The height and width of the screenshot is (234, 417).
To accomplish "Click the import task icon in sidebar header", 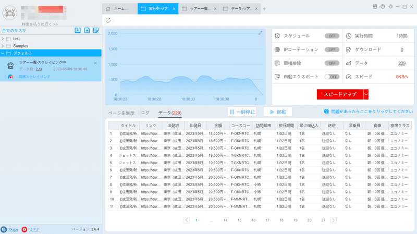I will pos(78,30).
